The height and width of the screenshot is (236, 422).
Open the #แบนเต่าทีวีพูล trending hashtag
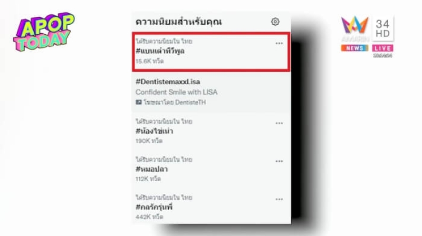(160, 51)
